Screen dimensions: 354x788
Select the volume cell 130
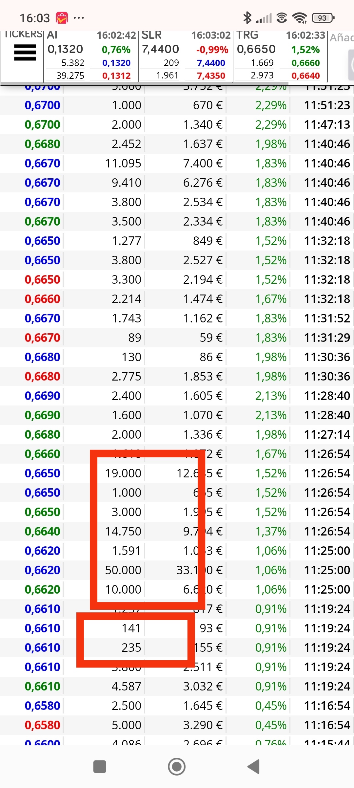pos(131,357)
